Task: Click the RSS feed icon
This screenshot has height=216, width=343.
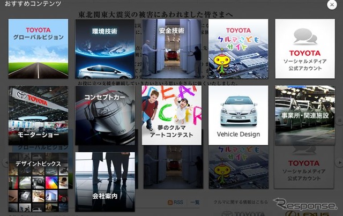Action: [170, 203]
